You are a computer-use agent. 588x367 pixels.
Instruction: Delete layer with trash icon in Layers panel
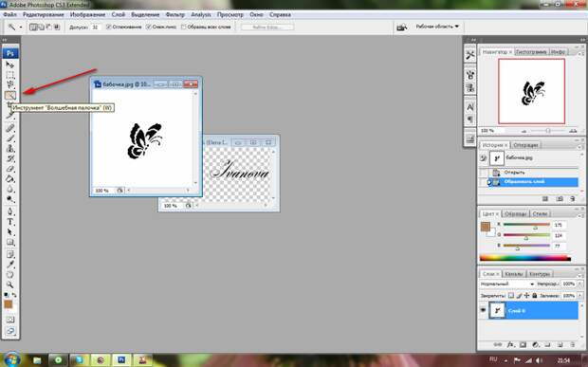[x=573, y=344]
